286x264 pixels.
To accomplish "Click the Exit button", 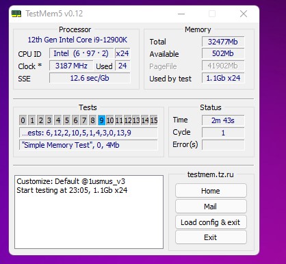I will [x=211, y=237].
